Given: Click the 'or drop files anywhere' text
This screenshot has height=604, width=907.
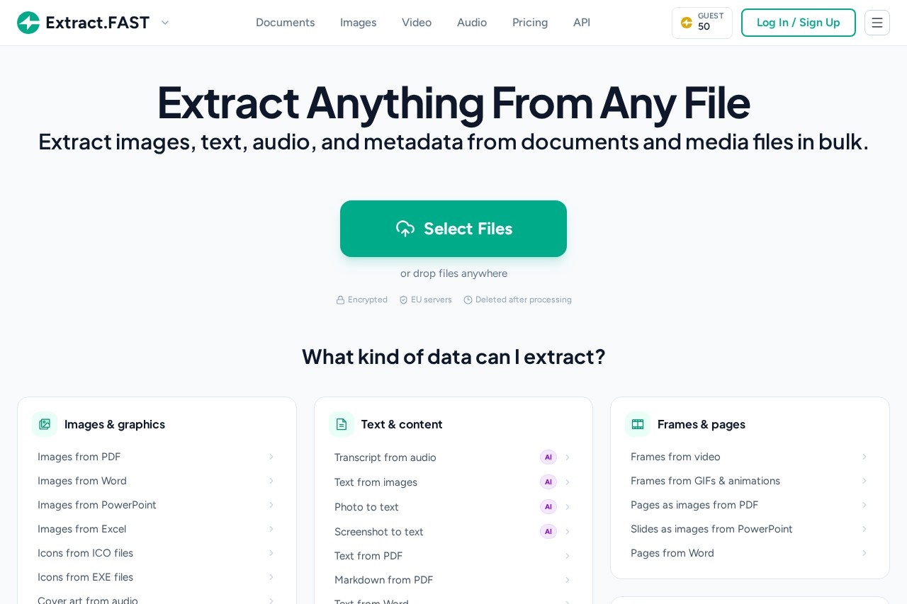Looking at the screenshot, I should pyautogui.click(x=453, y=273).
